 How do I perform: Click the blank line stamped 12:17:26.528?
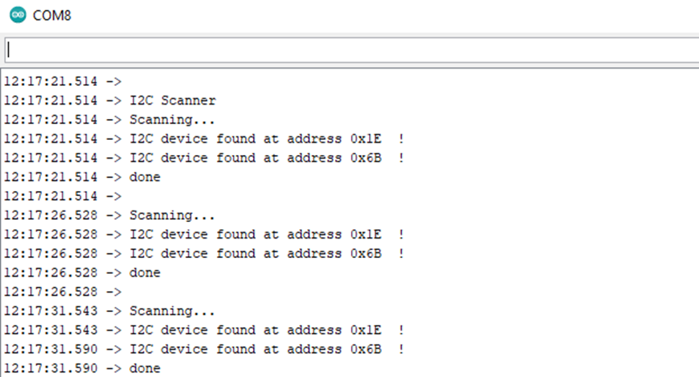click(58, 292)
